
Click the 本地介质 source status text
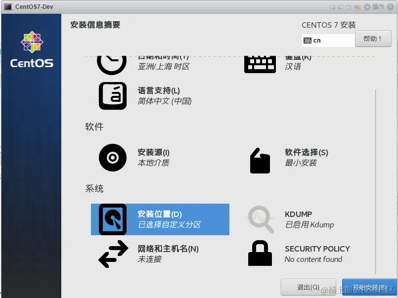tap(154, 163)
